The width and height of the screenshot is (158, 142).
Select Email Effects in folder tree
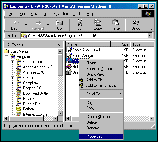[x=33, y=99]
